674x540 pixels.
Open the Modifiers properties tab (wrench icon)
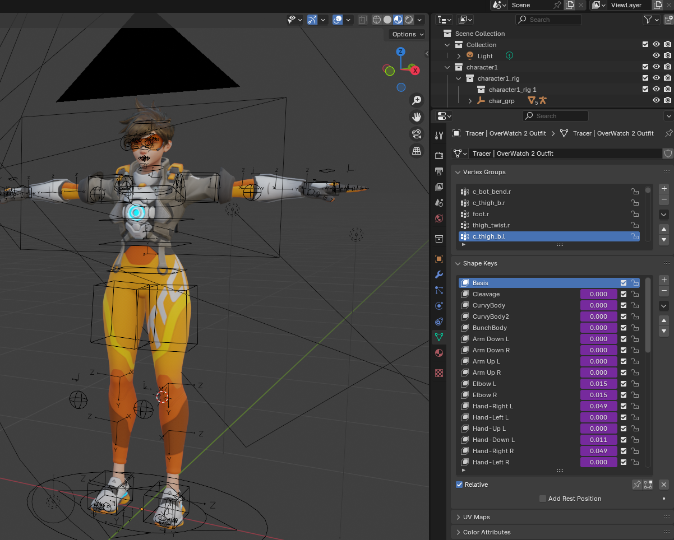(439, 274)
